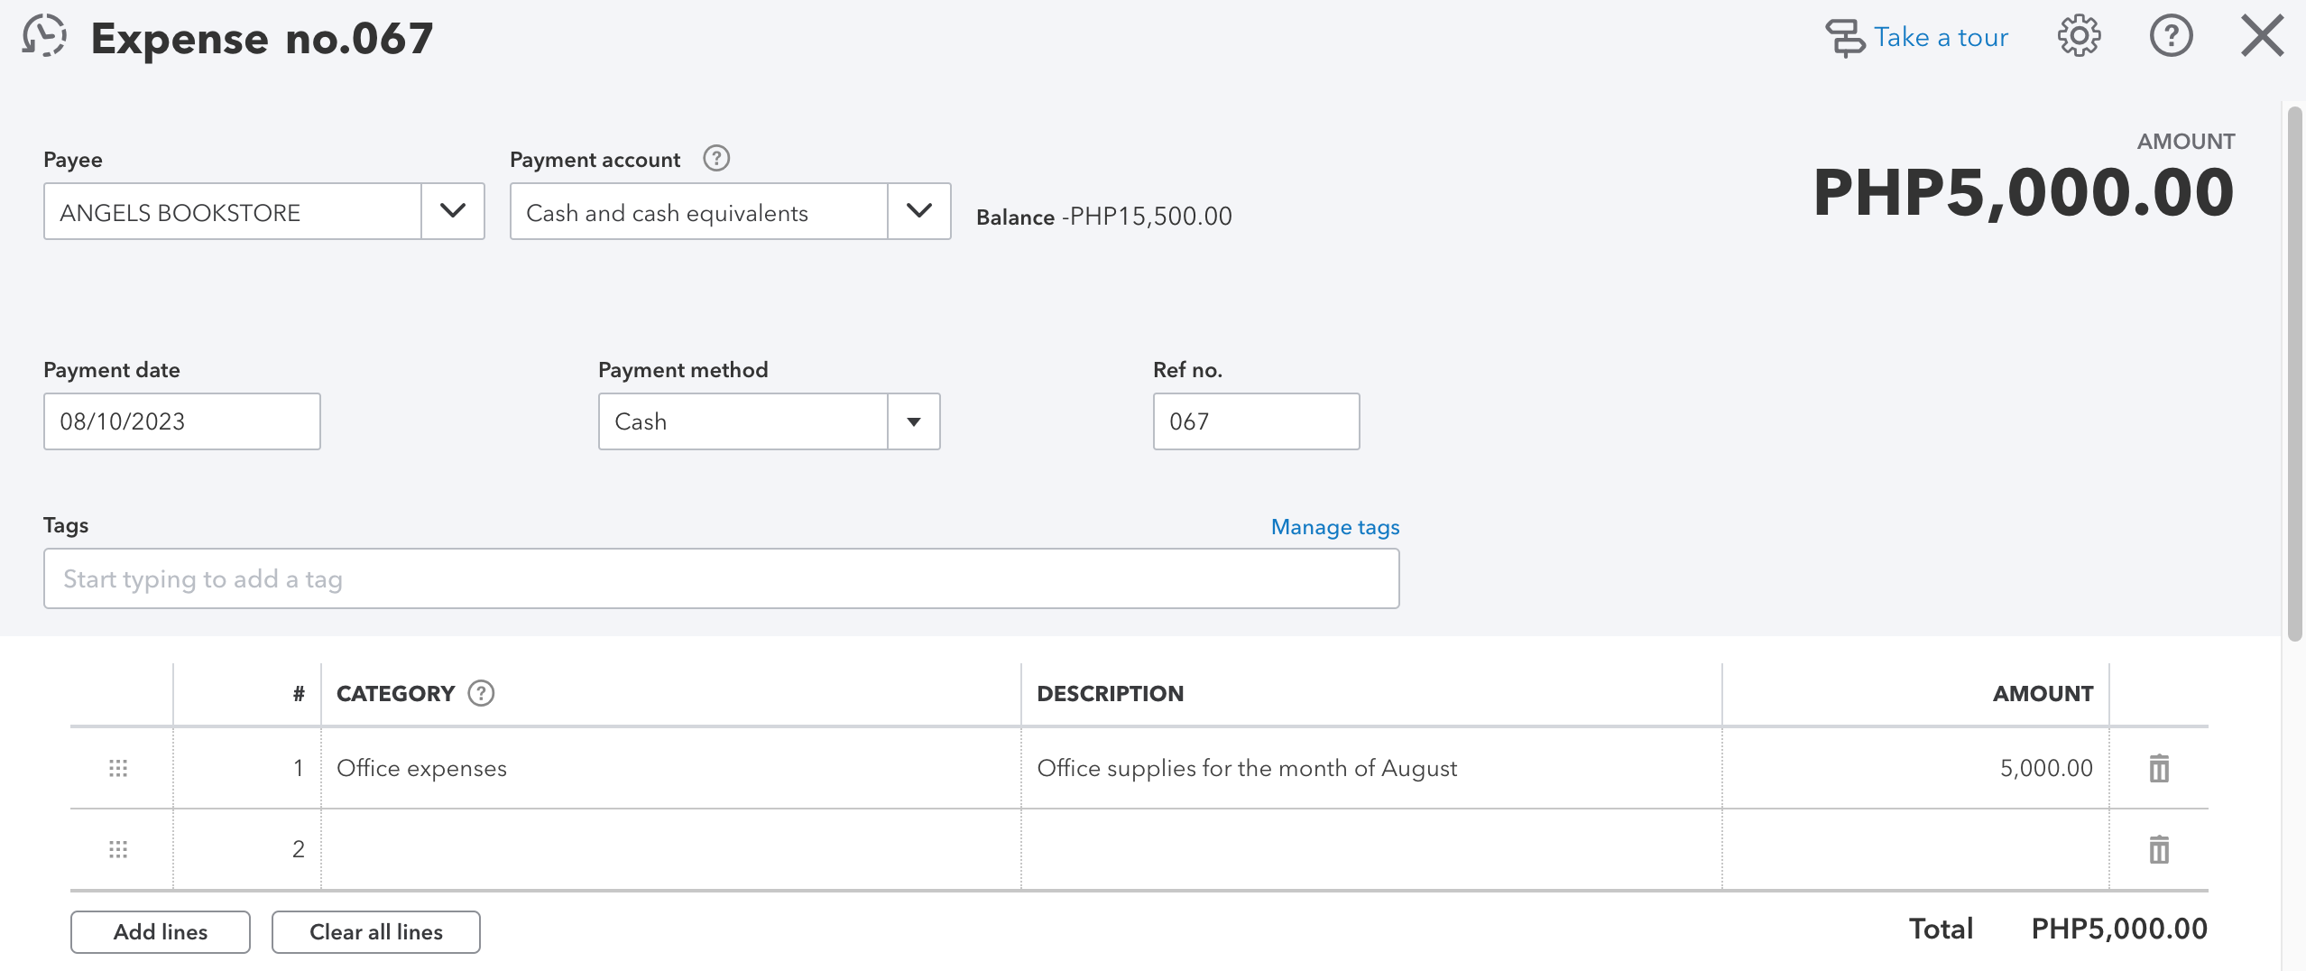Click drag handle for line 2
This screenshot has width=2306, height=971.
tap(118, 850)
